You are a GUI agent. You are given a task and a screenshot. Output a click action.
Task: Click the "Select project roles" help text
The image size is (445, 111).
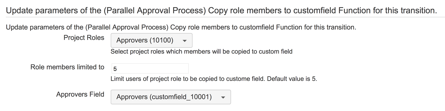coord(201,52)
